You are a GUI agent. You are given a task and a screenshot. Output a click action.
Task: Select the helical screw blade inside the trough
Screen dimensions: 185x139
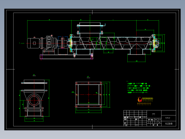pyautogui.click(x=113, y=43)
